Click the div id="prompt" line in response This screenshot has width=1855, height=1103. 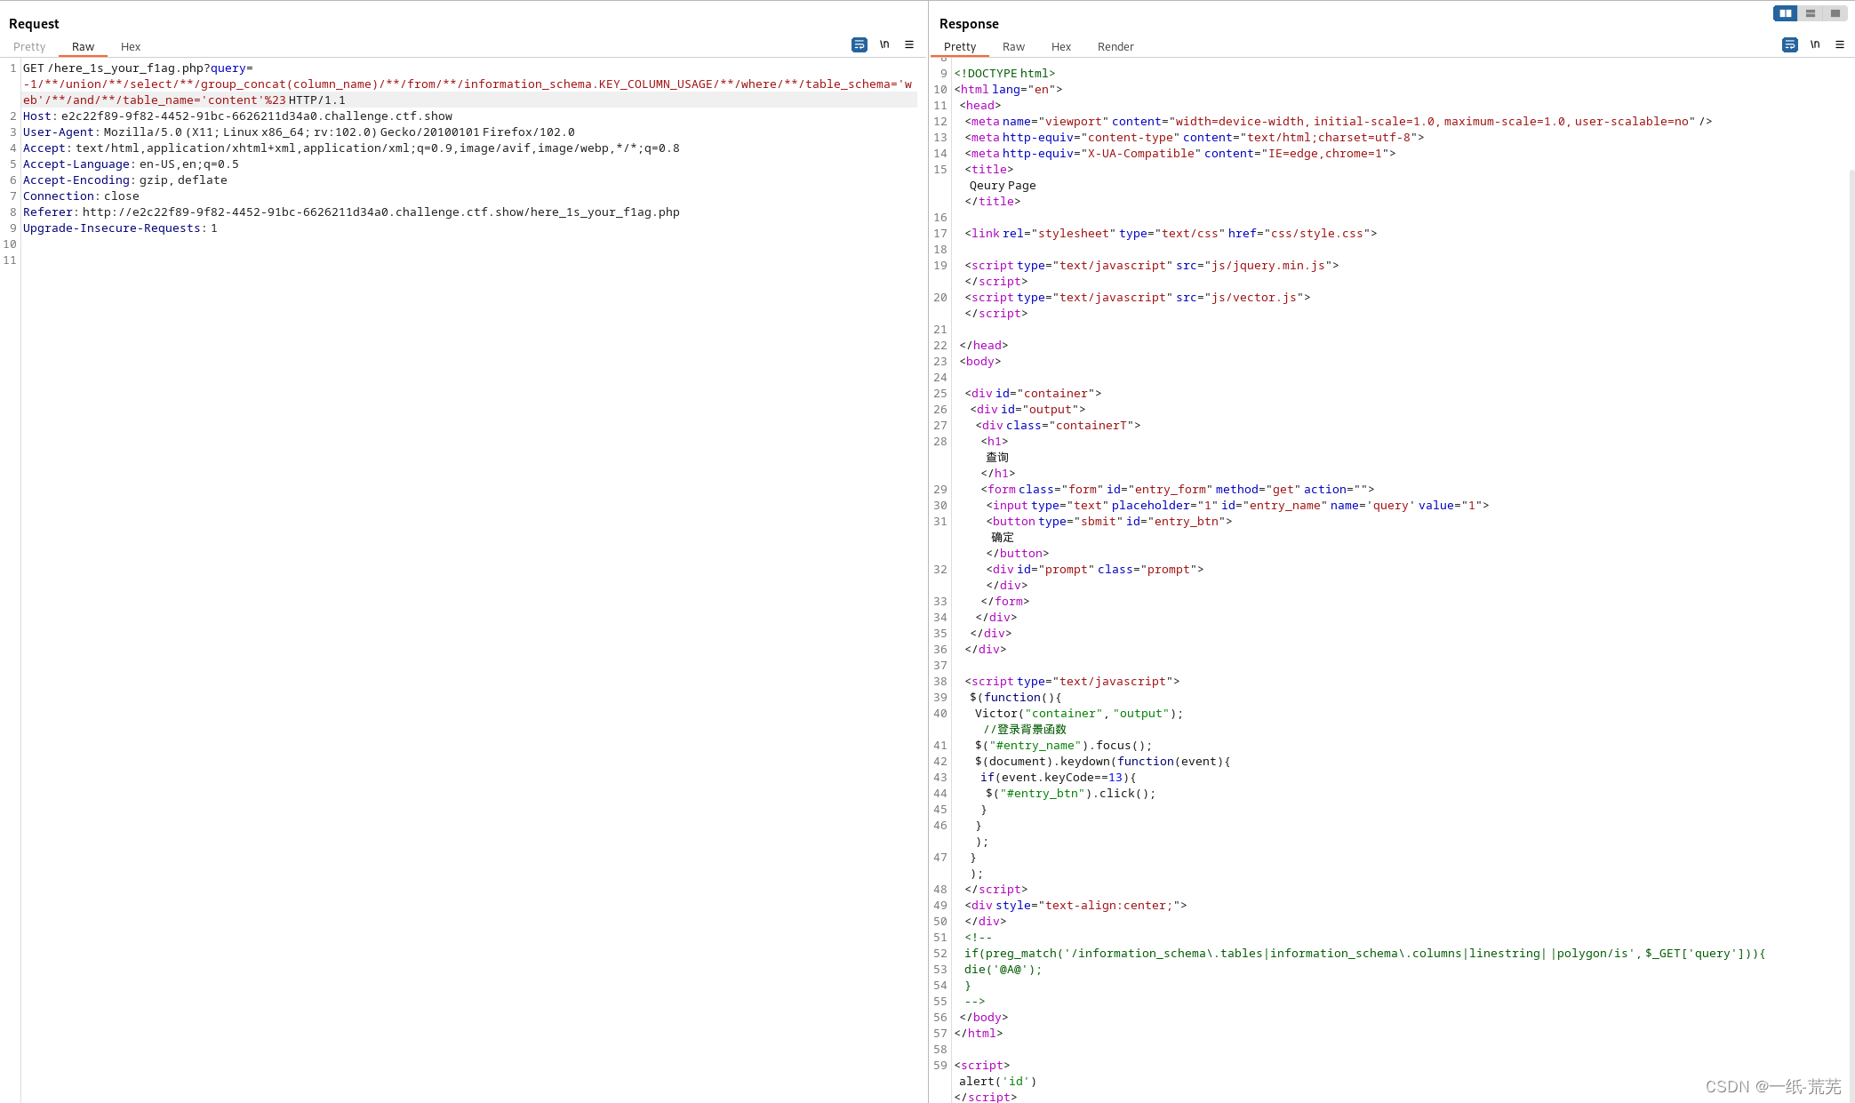(x=1095, y=570)
